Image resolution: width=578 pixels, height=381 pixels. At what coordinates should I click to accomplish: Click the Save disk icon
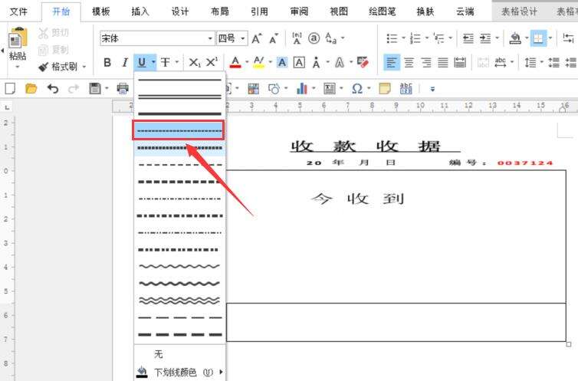pos(95,88)
